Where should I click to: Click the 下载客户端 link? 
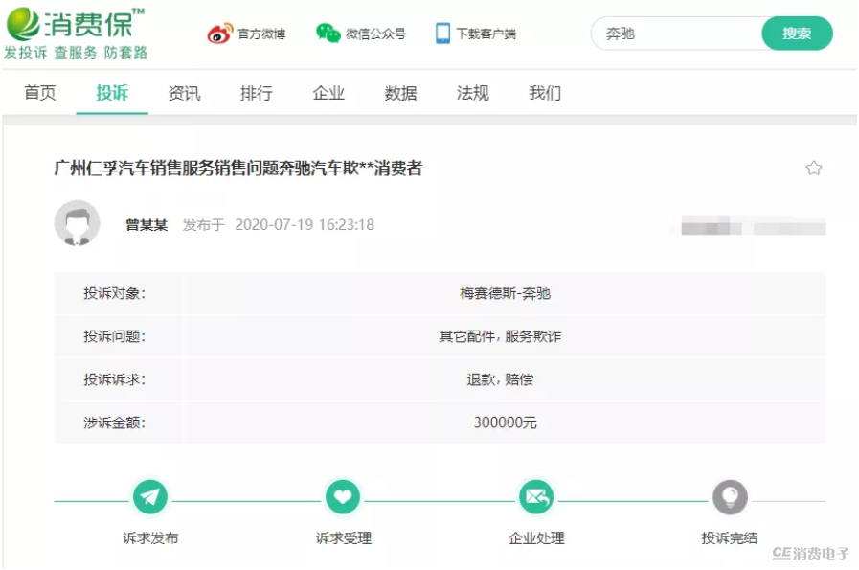(486, 34)
